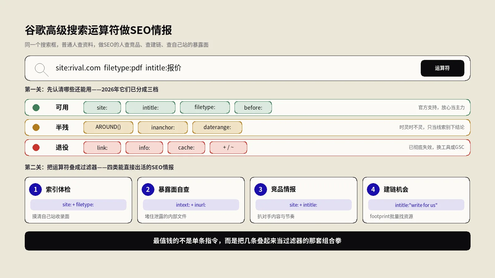Click the number 2 circle badge
The height and width of the screenshot is (278, 495).
pos(148,189)
